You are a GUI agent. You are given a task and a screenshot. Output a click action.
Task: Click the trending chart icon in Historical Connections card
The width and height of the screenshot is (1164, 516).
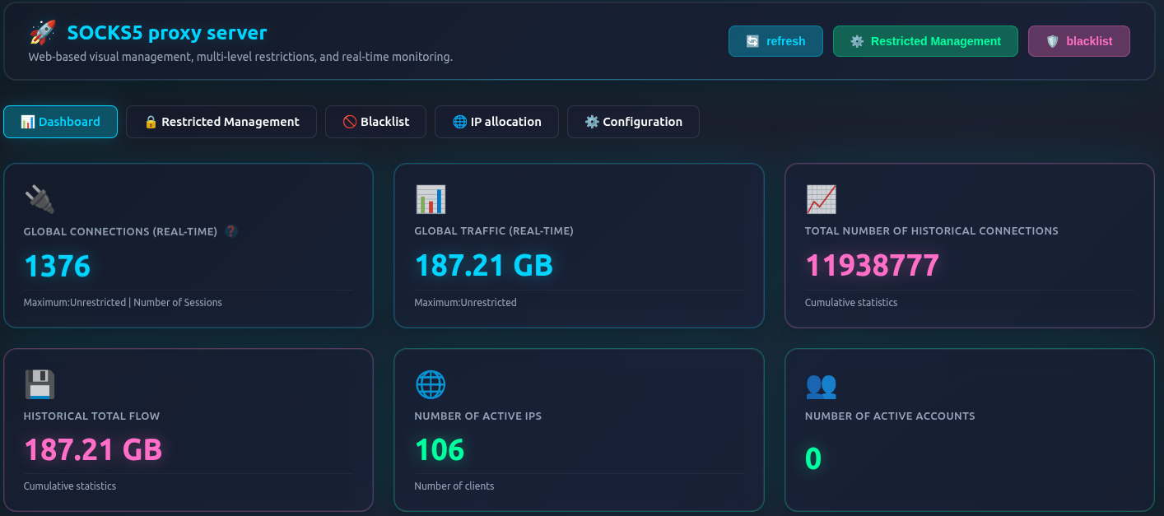coord(821,199)
